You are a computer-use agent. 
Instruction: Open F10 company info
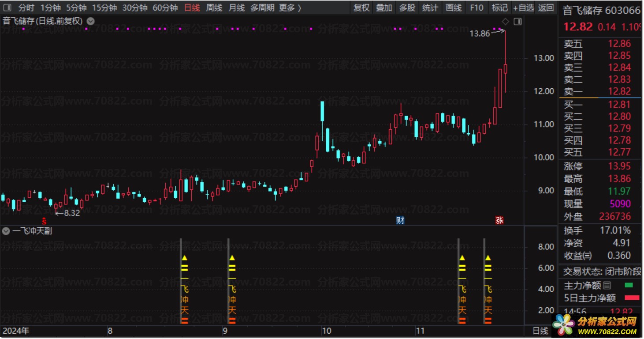[476, 8]
